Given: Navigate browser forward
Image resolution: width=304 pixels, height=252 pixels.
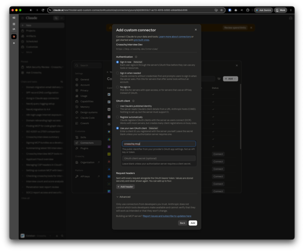Looking at the screenshot, I should 37,10.
